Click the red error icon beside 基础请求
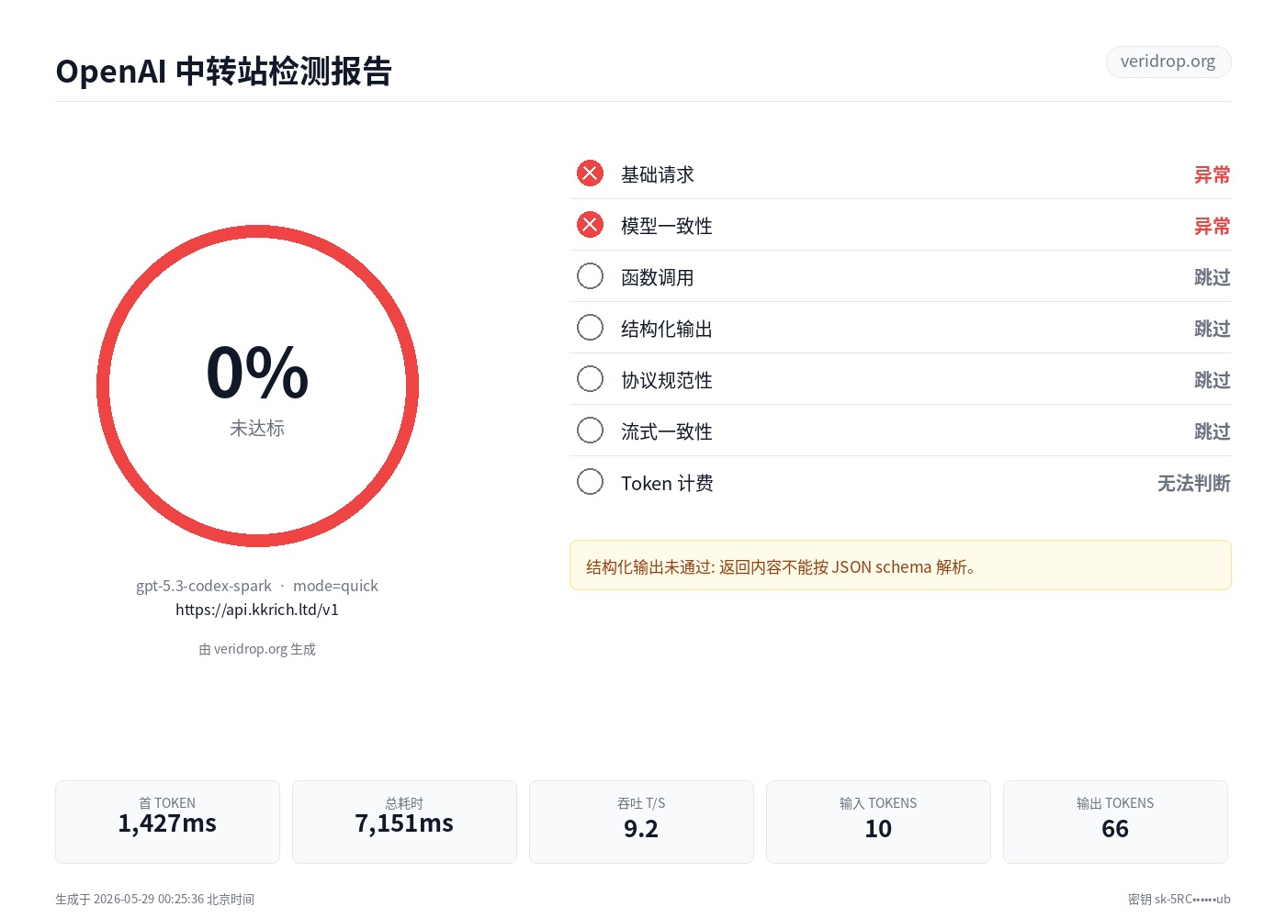Image resolution: width=1286 pixels, height=918 pixels. (x=590, y=174)
